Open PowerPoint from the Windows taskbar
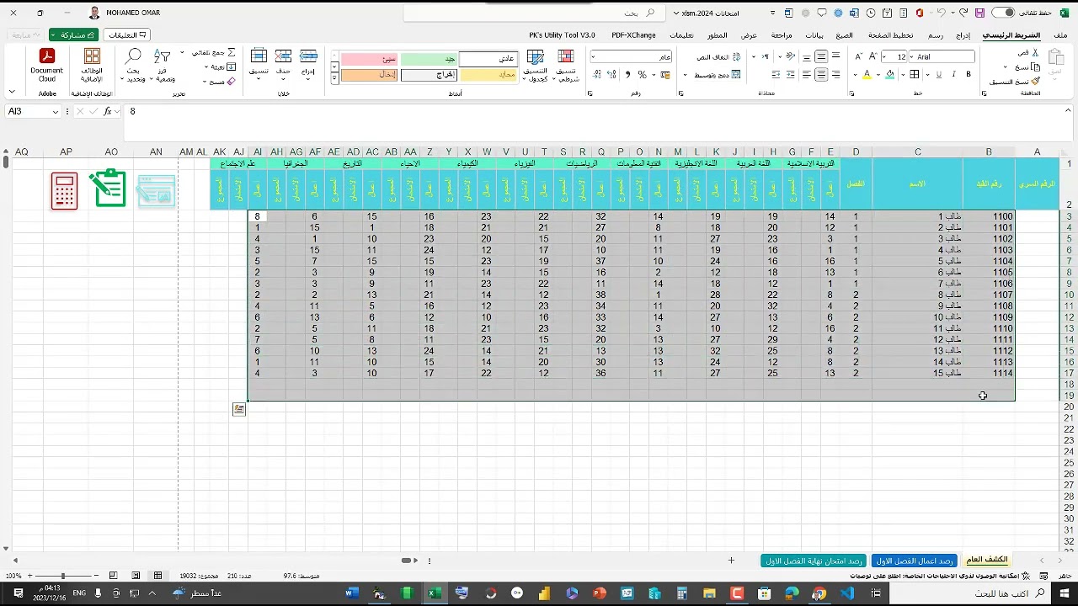 pyautogui.click(x=600, y=593)
